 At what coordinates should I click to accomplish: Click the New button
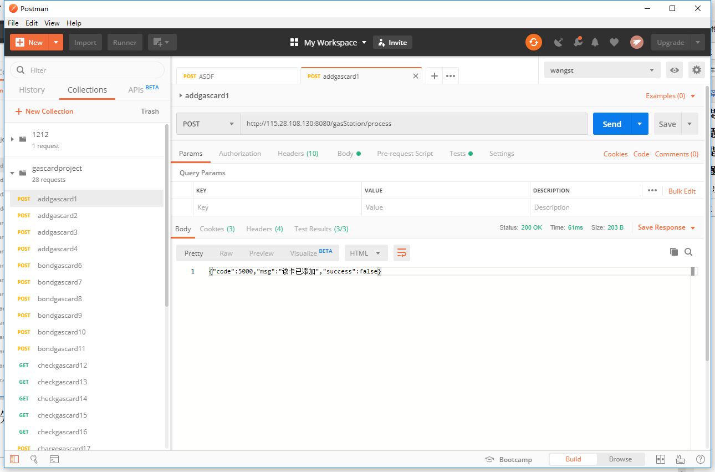coord(29,42)
